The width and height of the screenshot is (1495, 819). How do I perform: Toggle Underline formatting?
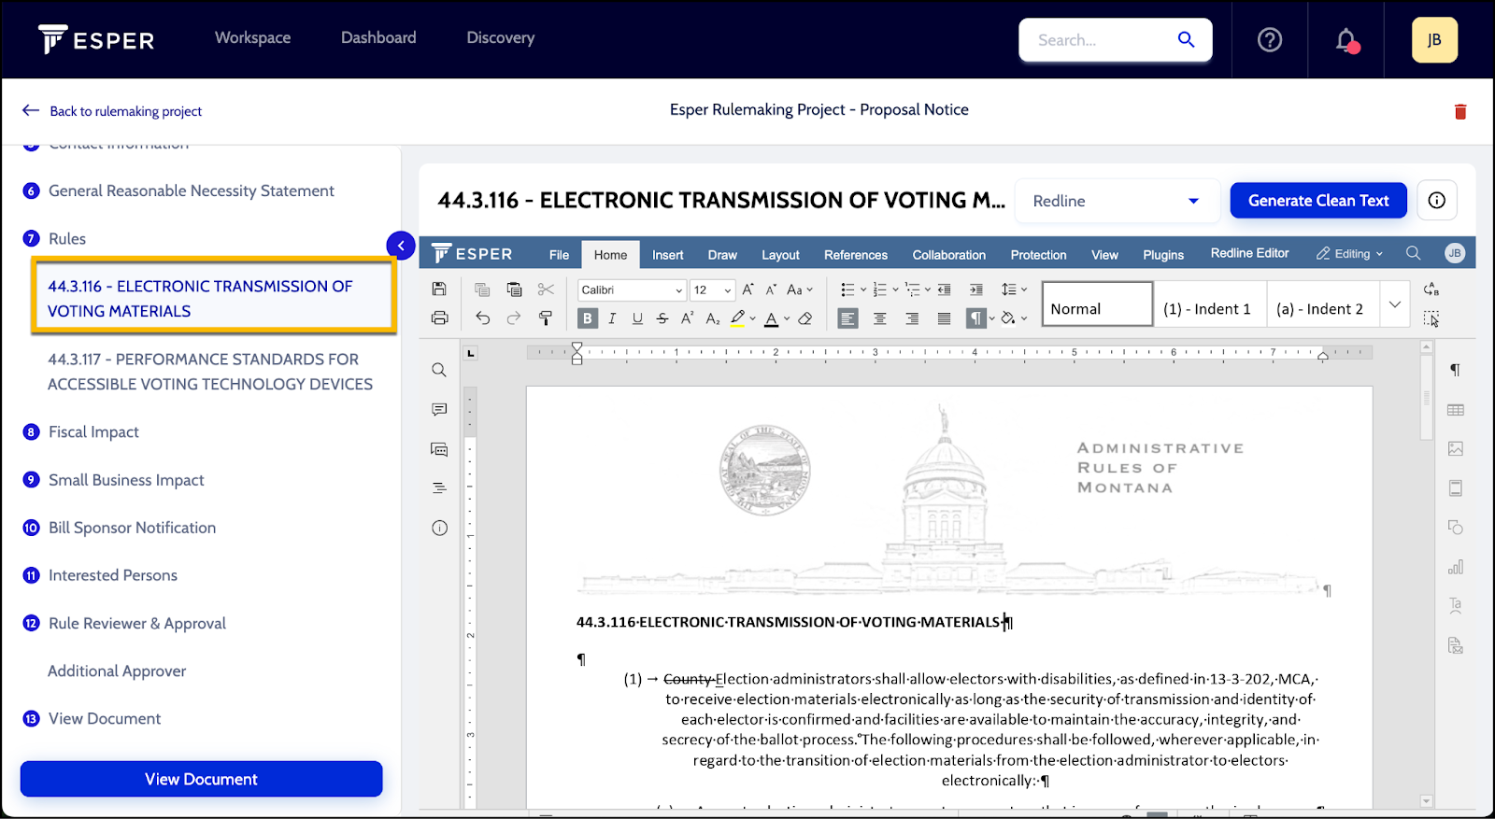pos(637,318)
